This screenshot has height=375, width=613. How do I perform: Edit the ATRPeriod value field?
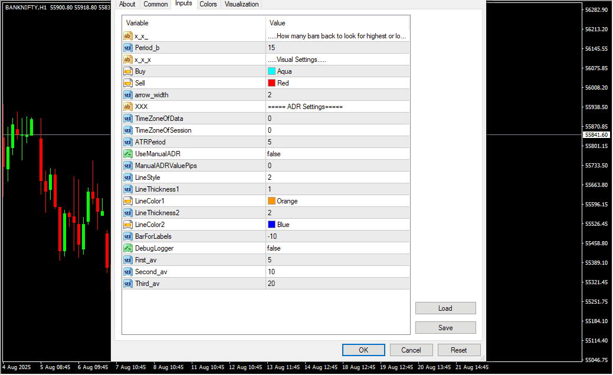click(336, 142)
